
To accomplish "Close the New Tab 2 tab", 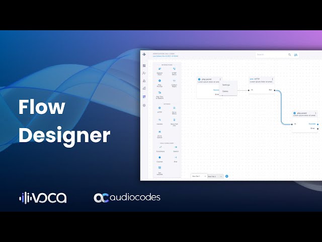I will [221, 176].
